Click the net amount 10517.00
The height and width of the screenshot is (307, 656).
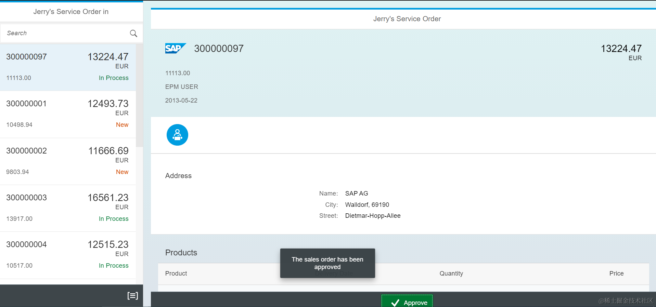pyautogui.click(x=19, y=266)
